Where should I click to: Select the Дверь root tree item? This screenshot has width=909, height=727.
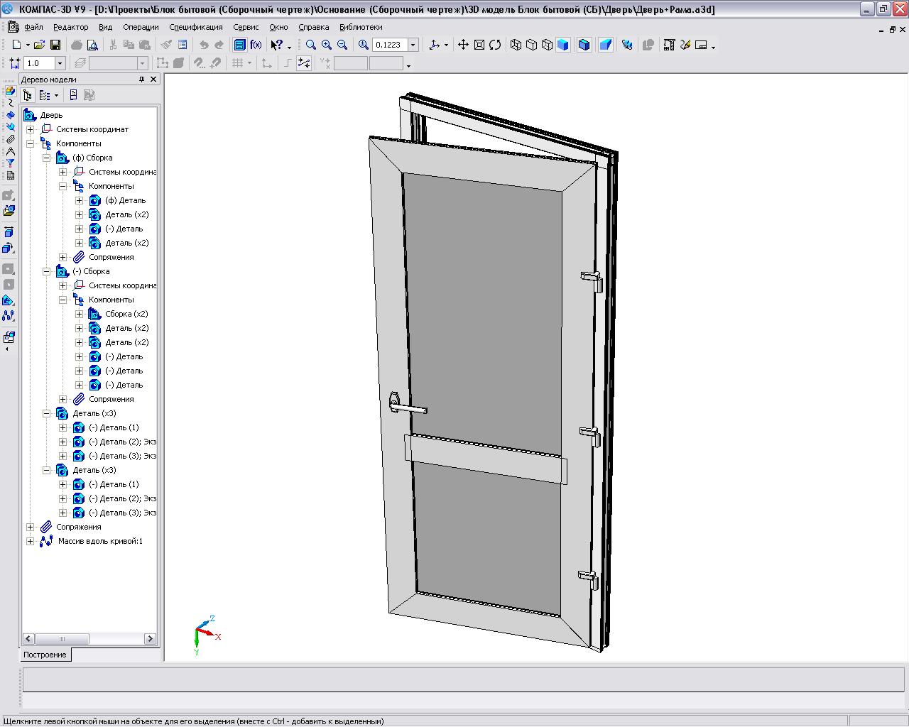tap(51, 115)
